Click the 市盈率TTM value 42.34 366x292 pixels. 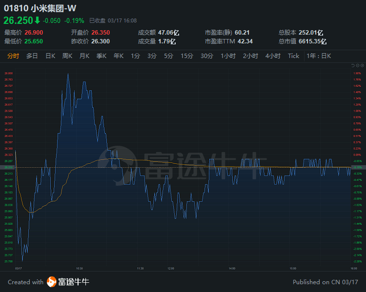(x=245, y=41)
